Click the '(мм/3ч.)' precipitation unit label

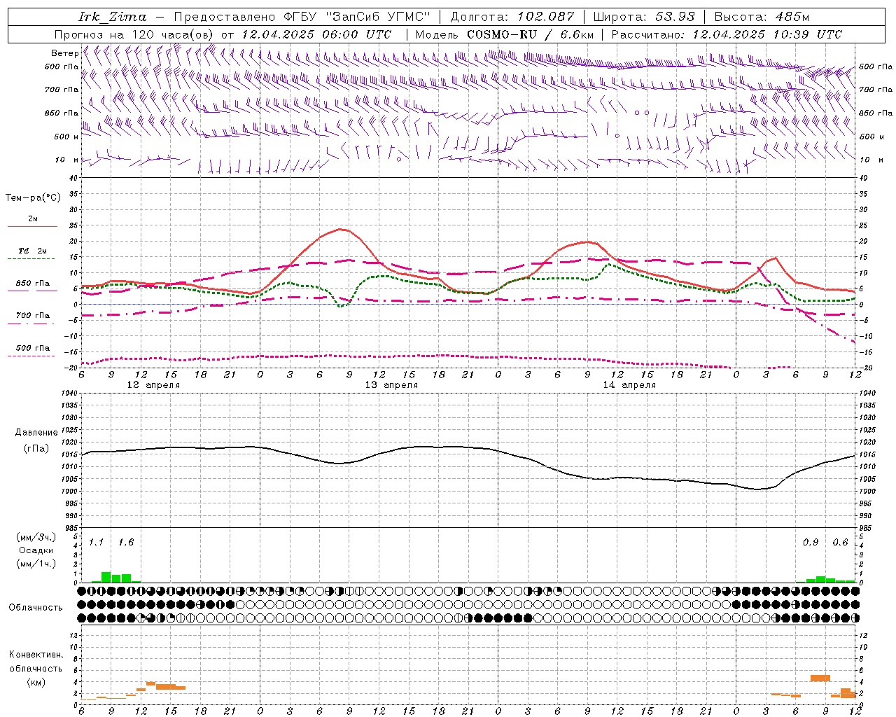(35, 537)
